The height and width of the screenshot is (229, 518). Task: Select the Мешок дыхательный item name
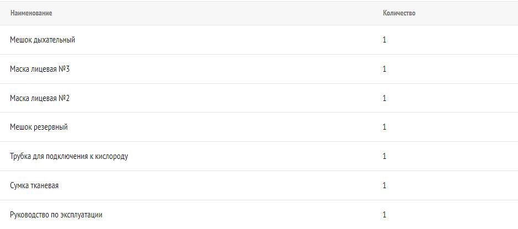[x=43, y=40]
